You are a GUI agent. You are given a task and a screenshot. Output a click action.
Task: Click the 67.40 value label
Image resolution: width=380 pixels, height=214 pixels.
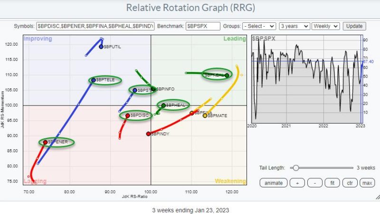pos(369,62)
